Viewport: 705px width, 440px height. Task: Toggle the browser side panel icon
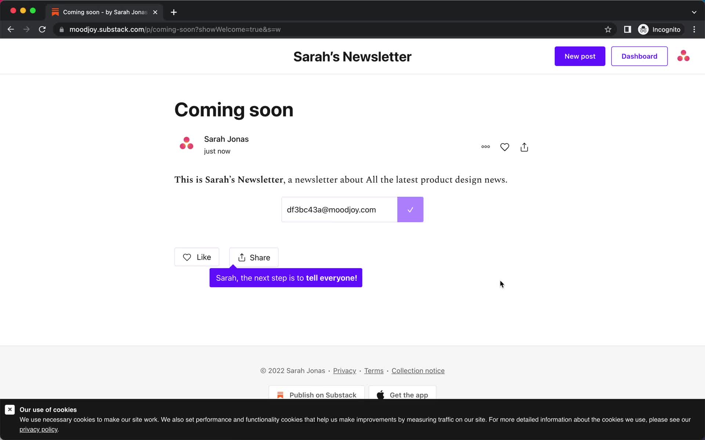628,29
